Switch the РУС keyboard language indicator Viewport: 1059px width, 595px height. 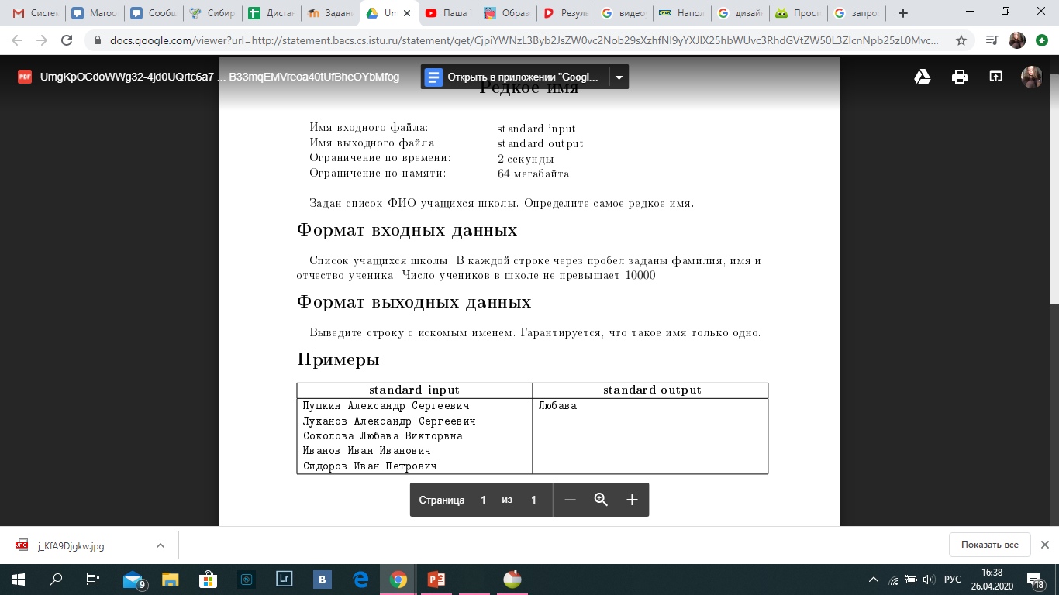coord(952,580)
